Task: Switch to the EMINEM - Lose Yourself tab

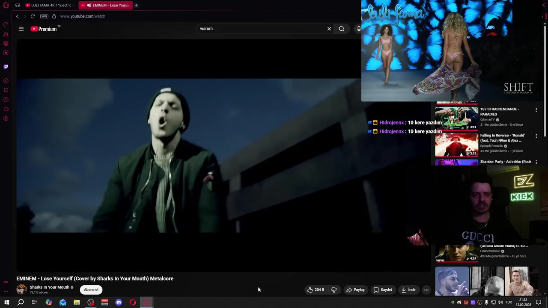Action: click(x=105, y=5)
